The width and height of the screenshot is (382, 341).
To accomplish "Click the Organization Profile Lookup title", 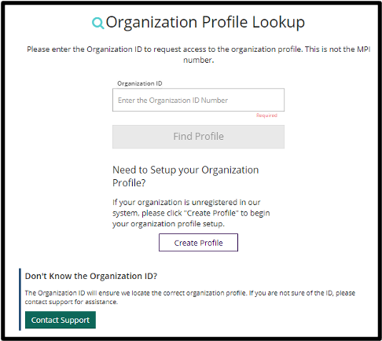I will [x=205, y=23].
